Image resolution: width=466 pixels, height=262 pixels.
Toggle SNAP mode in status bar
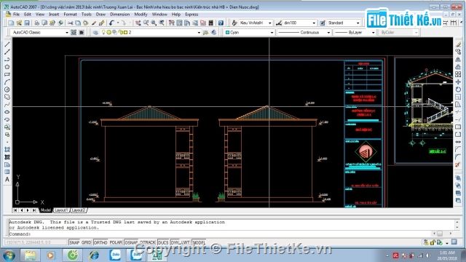click(x=74, y=242)
